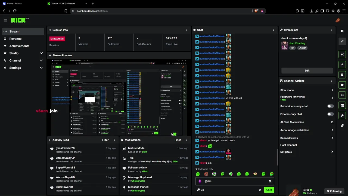Open Slow mode options
The width and height of the screenshot is (348, 196).
pos(307,90)
